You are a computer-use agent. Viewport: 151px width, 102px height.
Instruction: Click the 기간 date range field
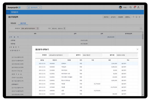pos(59,28)
